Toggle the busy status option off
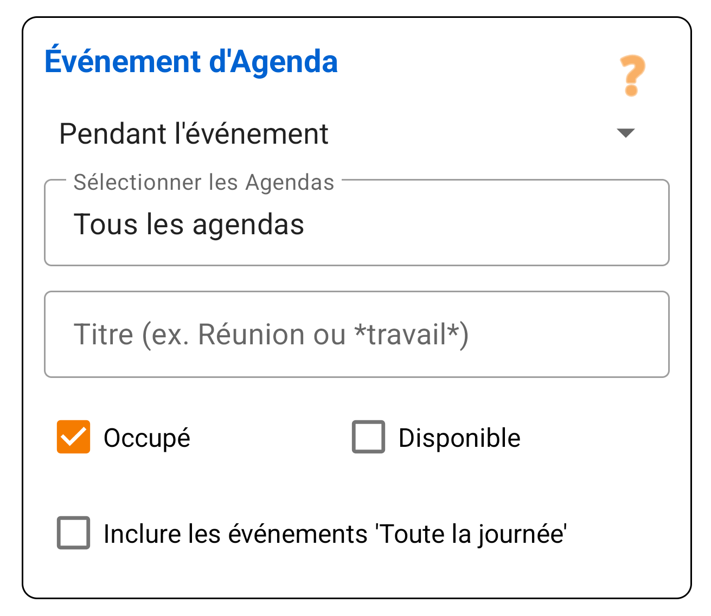The width and height of the screenshot is (711, 616). point(73,437)
